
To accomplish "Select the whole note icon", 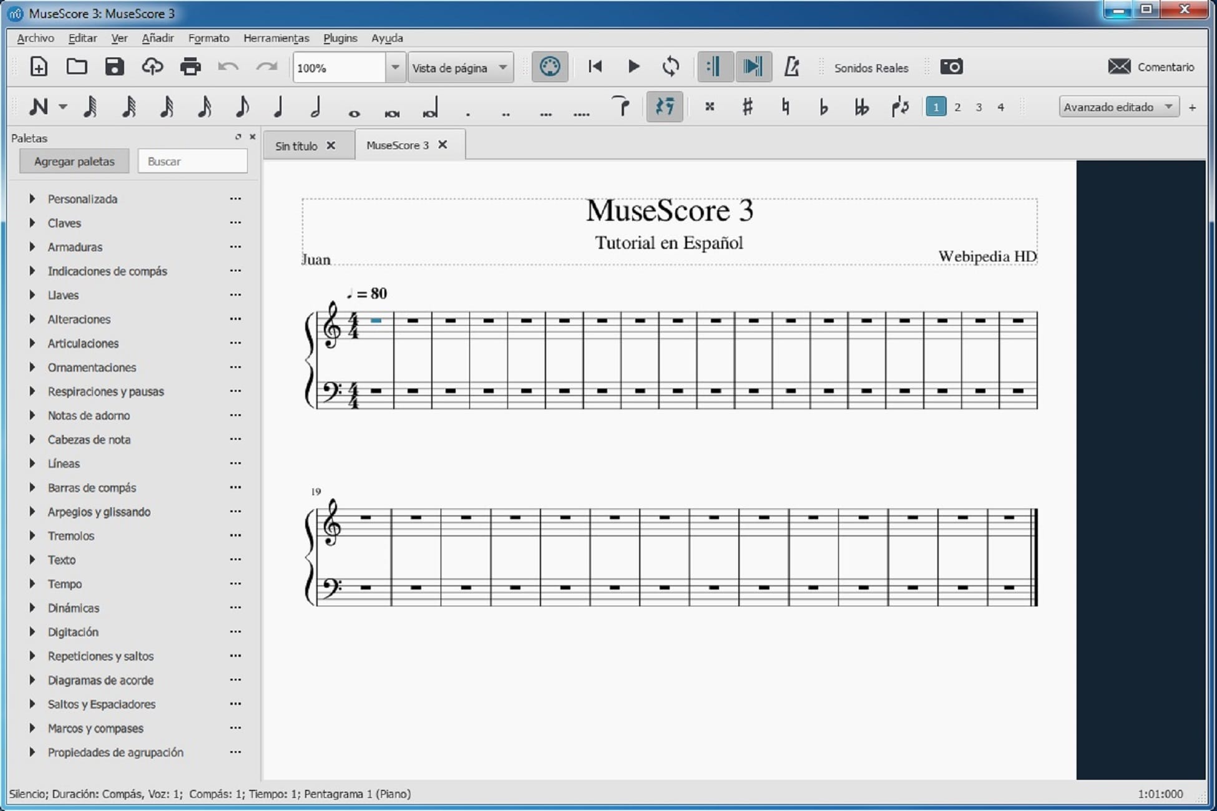I will (354, 110).
